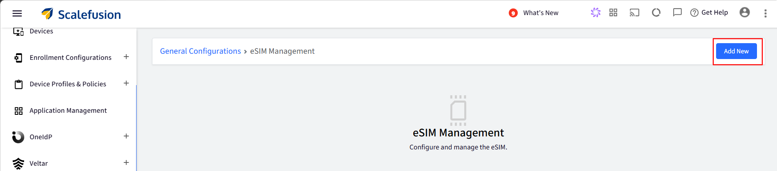Click the circular sync status icon

pyautogui.click(x=656, y=13)
